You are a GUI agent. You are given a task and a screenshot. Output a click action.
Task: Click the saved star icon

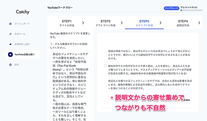[179, 100]
